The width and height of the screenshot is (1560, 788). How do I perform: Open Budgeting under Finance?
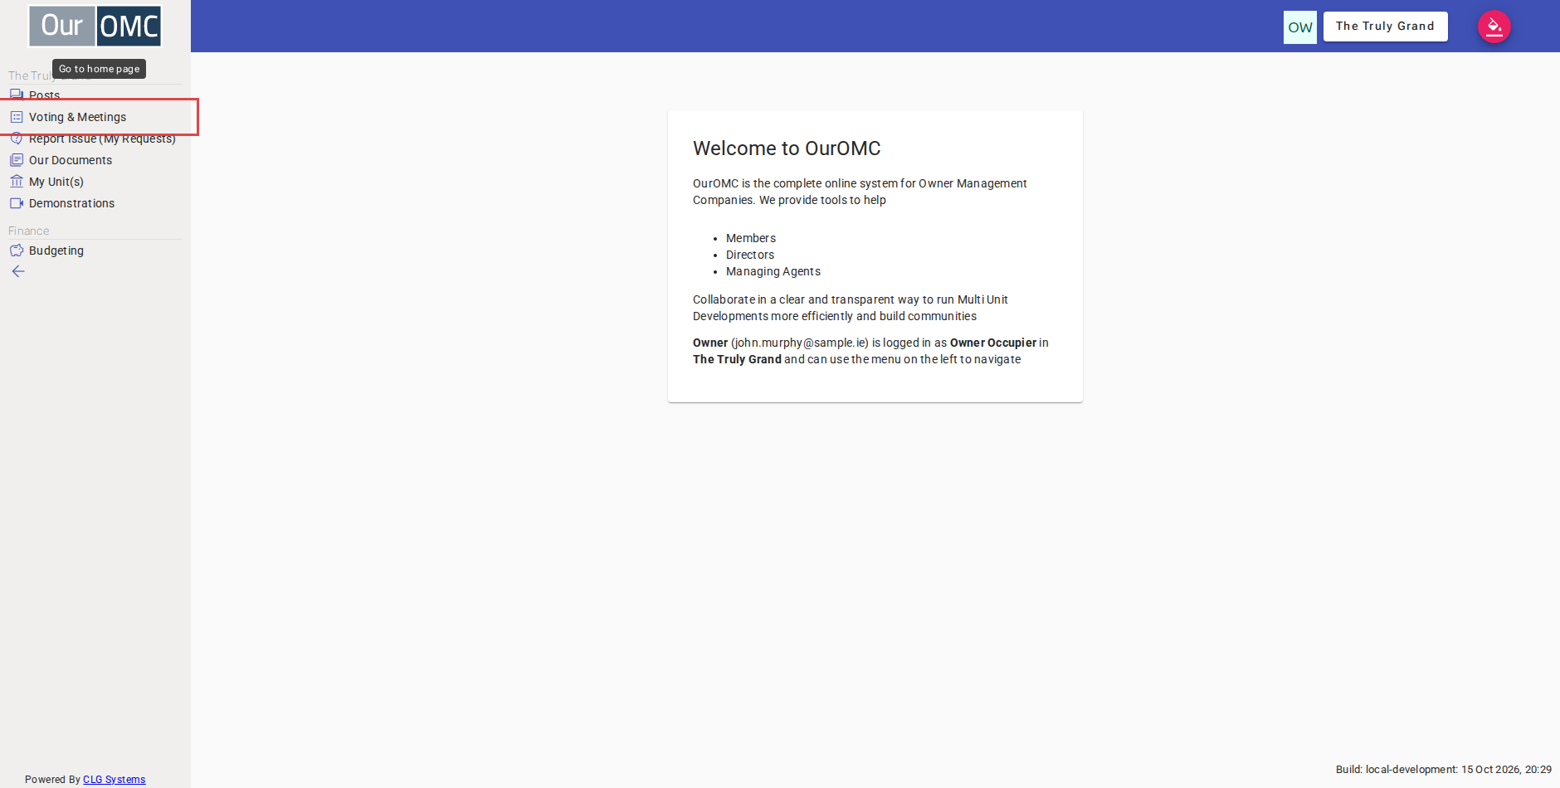(95, 251)
